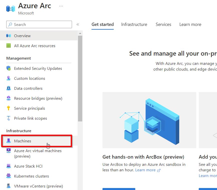The height and width of the screenshot is (190, 217).
Task: Open Data controllers page
Action: point(39,88)
